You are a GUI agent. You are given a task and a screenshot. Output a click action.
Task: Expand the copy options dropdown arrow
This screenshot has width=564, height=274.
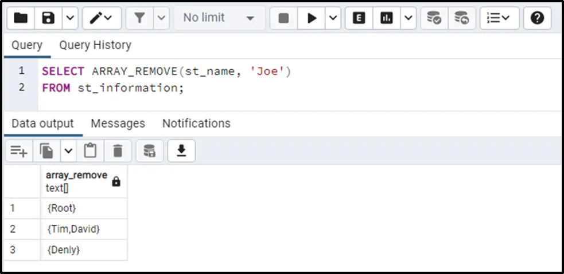click(68, 150)
